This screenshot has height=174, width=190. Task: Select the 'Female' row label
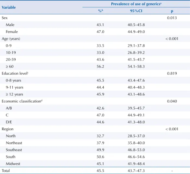[x=12, y=32]
